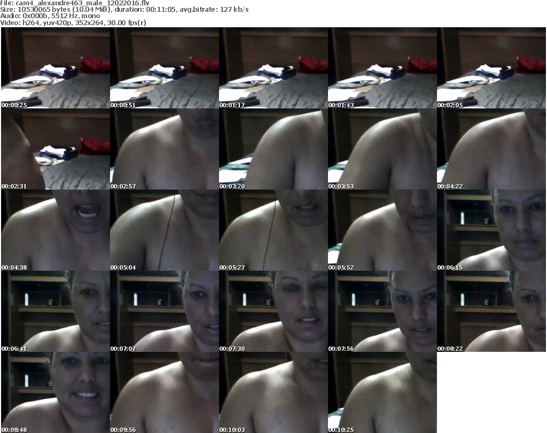The width and height of the screenshot is (547, 433).
Task: Click the final thumbnail timestamped 00:10:25
Action: (x=382, y=392)
